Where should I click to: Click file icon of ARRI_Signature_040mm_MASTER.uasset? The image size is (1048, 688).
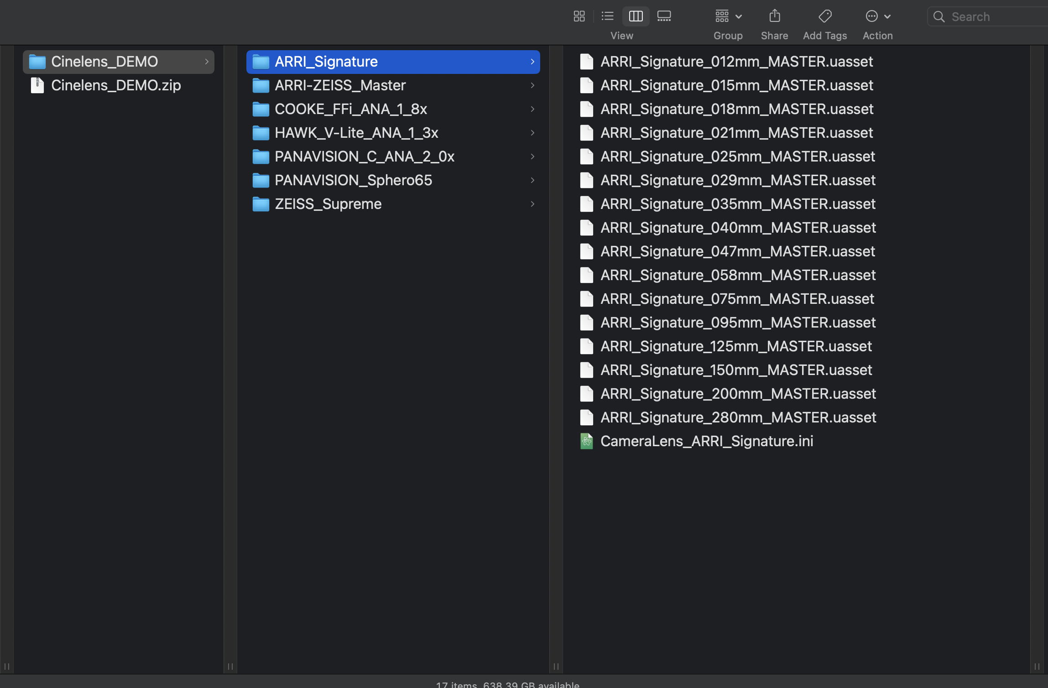point(587,228)
